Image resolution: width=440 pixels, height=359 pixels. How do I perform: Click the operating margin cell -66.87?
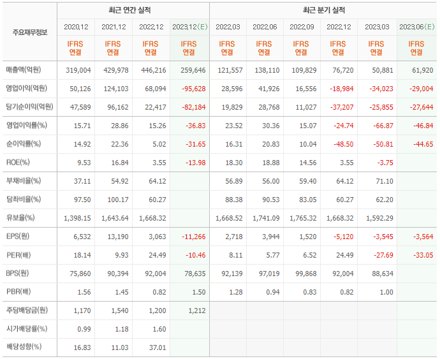click(x=383, y=126)
